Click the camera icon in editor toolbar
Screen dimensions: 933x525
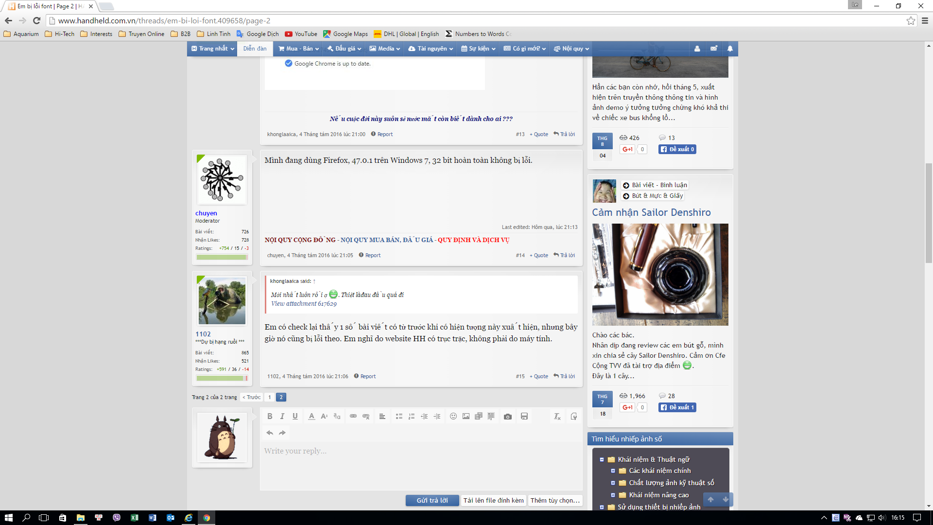point(507,417)
